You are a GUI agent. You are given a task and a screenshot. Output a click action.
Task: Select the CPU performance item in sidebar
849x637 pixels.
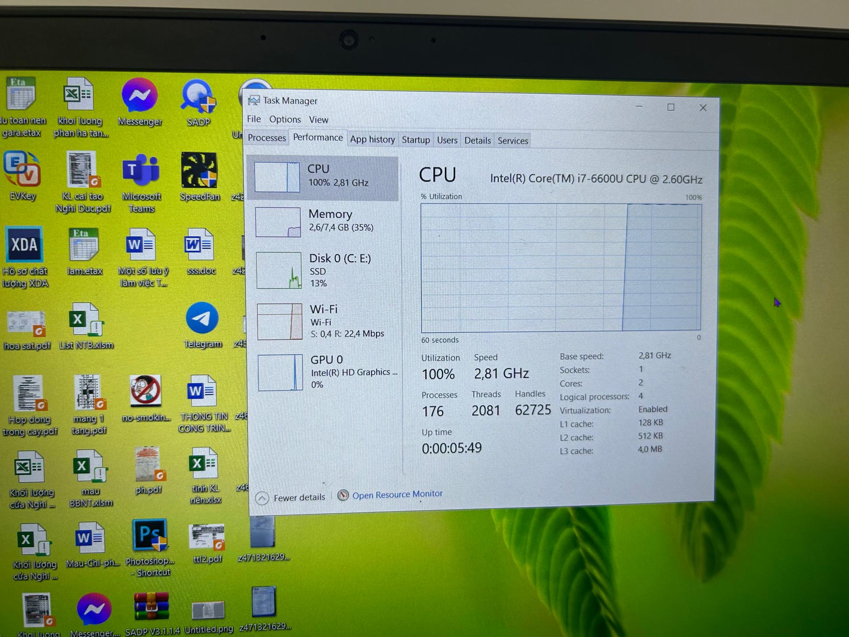pyautogui.click(x=322, y=177)
